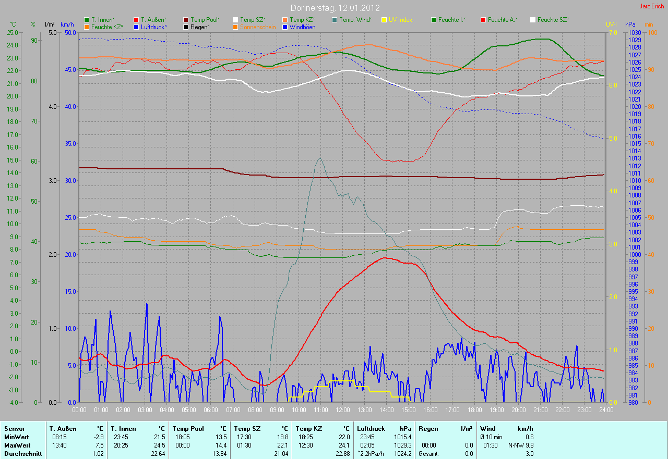The width and height of the screenshot is (668, 459).
Task: Click the 21:00 mark on the time axis
Action: pos(540,410)
